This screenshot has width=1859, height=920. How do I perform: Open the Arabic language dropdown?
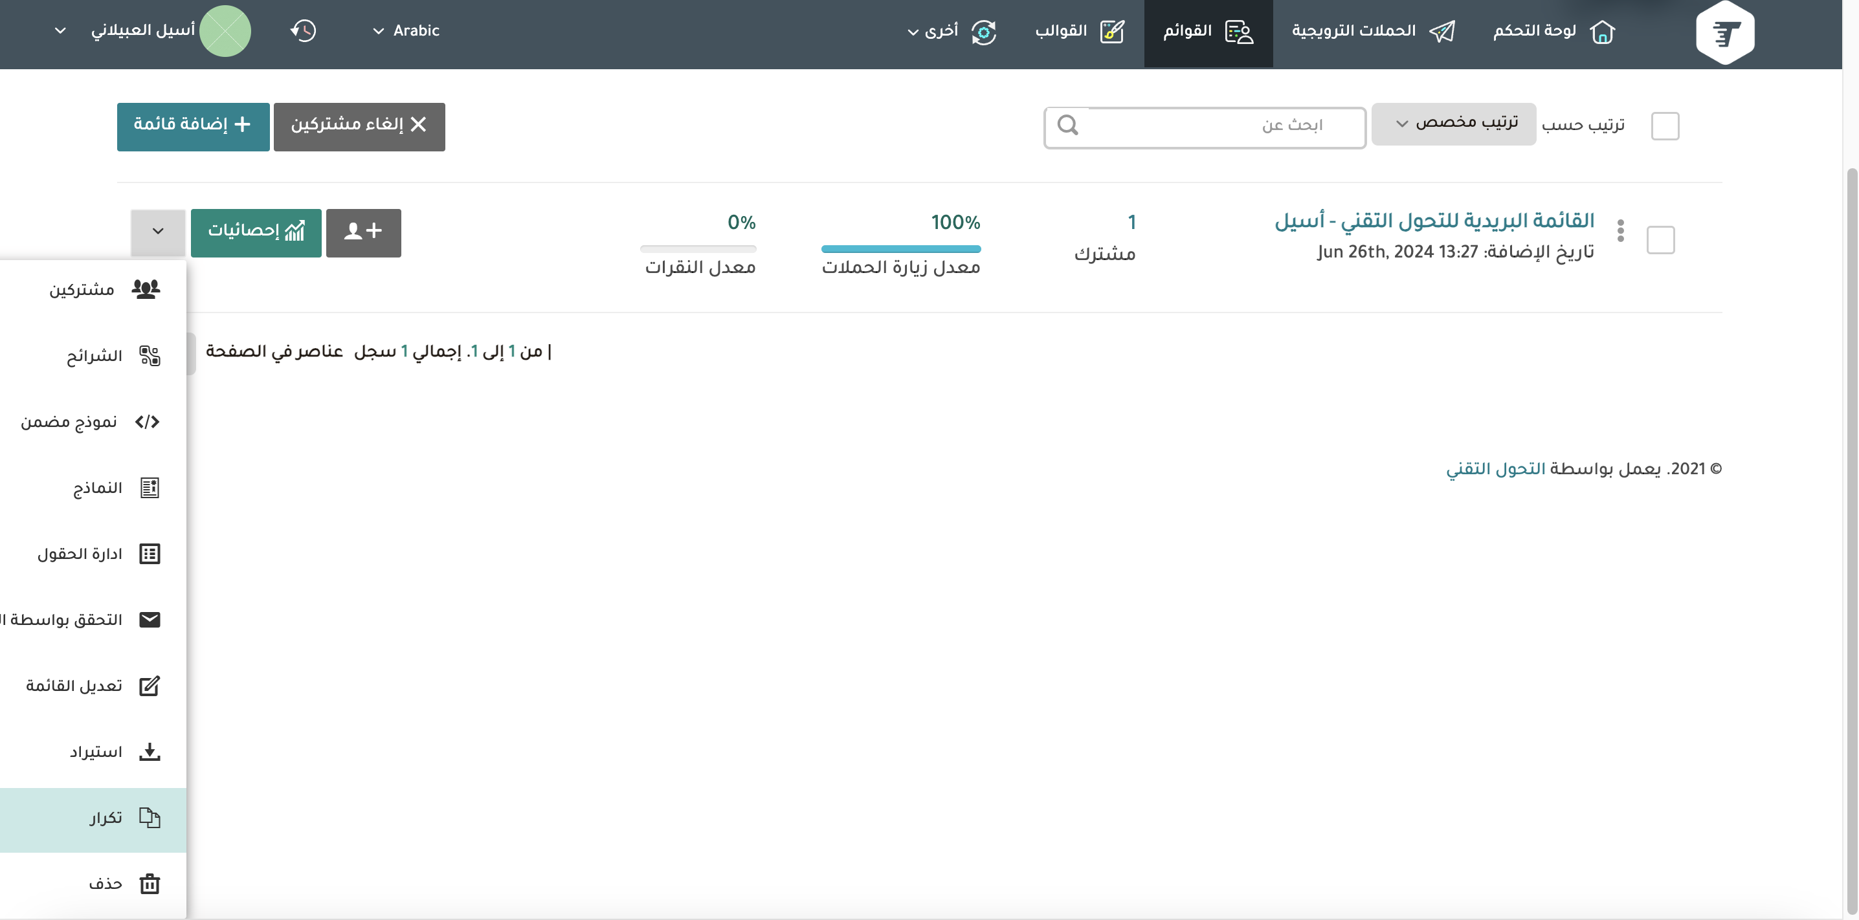[x=406, y=31]
